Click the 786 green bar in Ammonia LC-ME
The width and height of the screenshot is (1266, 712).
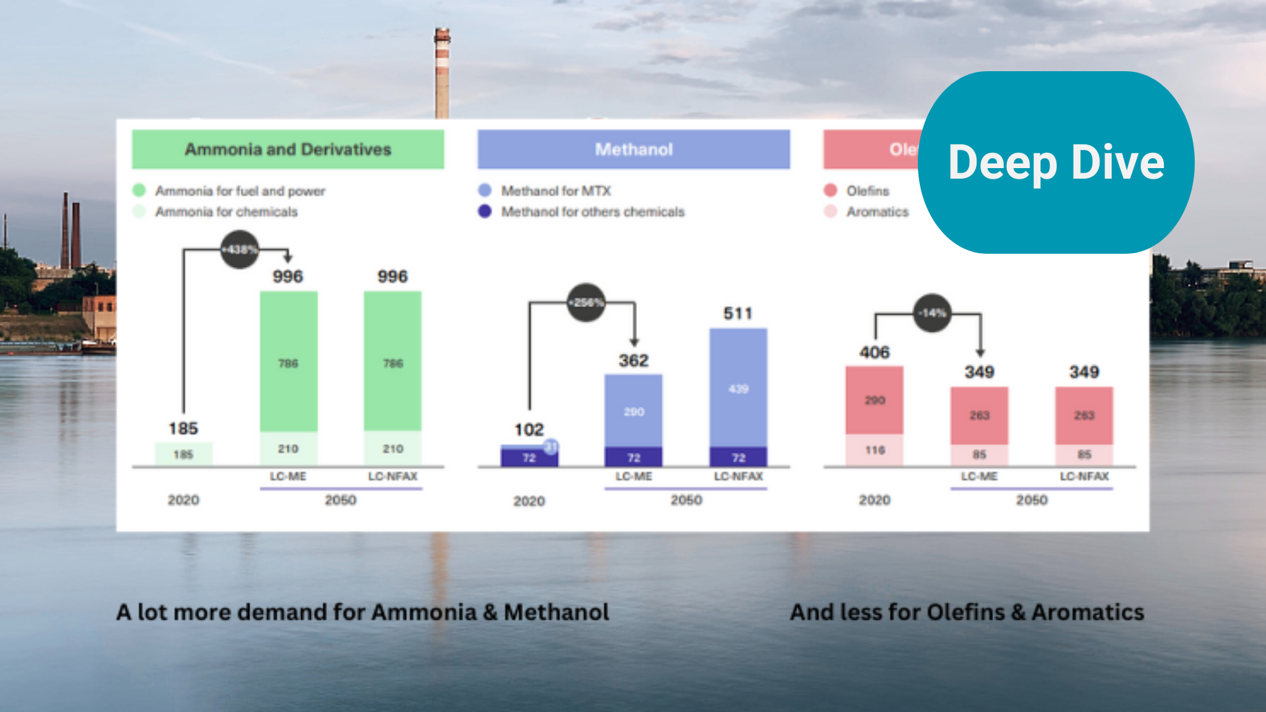pyautogui.click(x=288, y=363)
